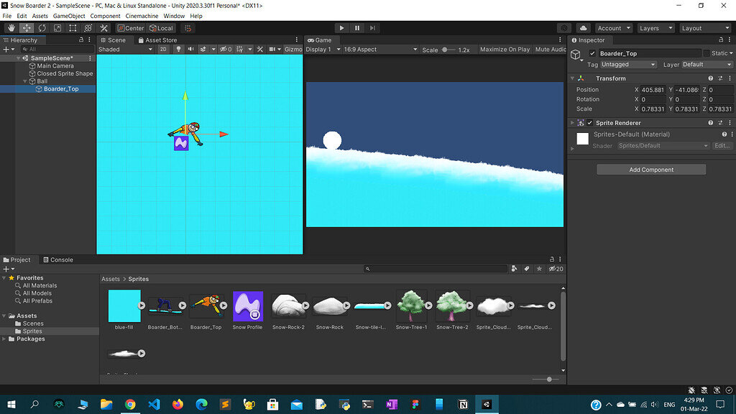This screenshot has width=736, height=414.
Task: Switch to the Console tab
Action: (57, 259)
